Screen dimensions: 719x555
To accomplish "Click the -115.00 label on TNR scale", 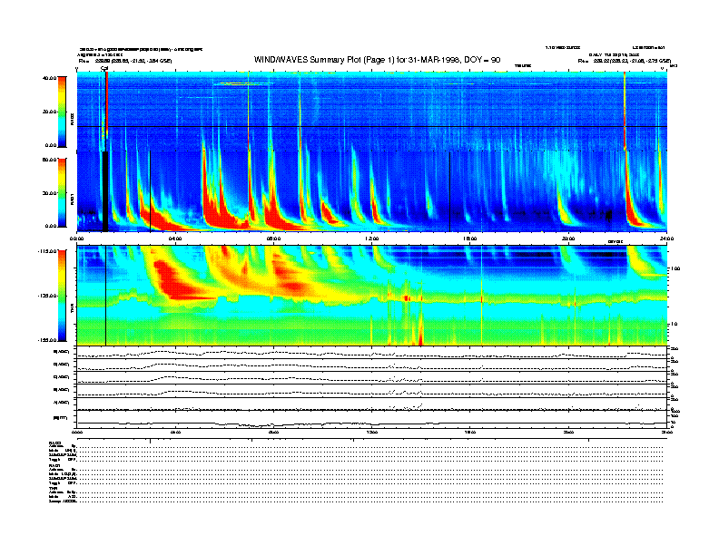I will click(48, 251).
